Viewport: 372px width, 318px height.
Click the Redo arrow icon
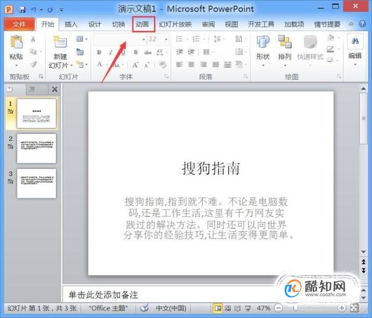(x=50, y=10)
